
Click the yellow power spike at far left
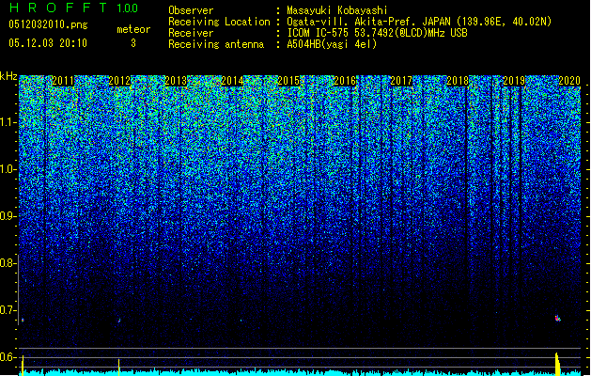click(x=23, y=365)
